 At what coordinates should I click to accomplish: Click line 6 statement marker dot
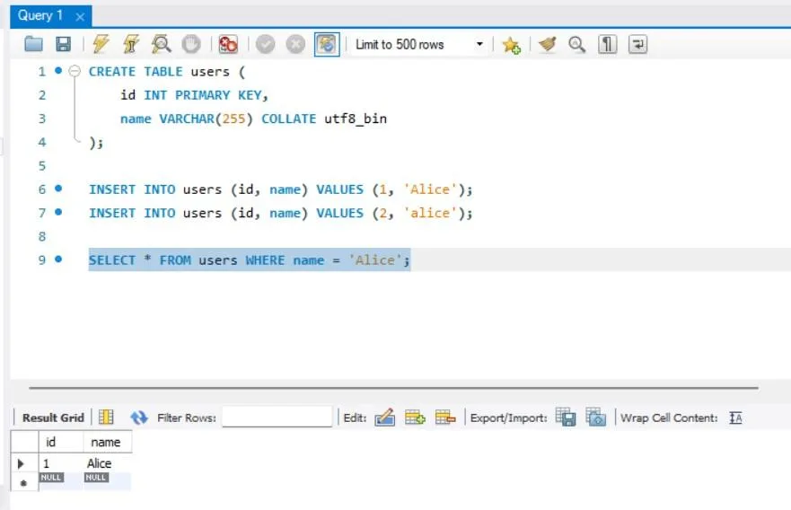click(x=58, y=189)
